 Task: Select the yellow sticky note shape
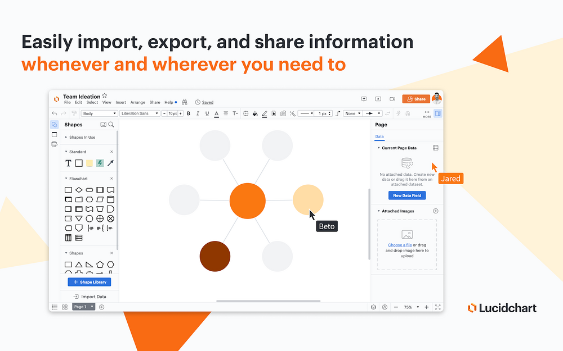click(x=90, y=163)
